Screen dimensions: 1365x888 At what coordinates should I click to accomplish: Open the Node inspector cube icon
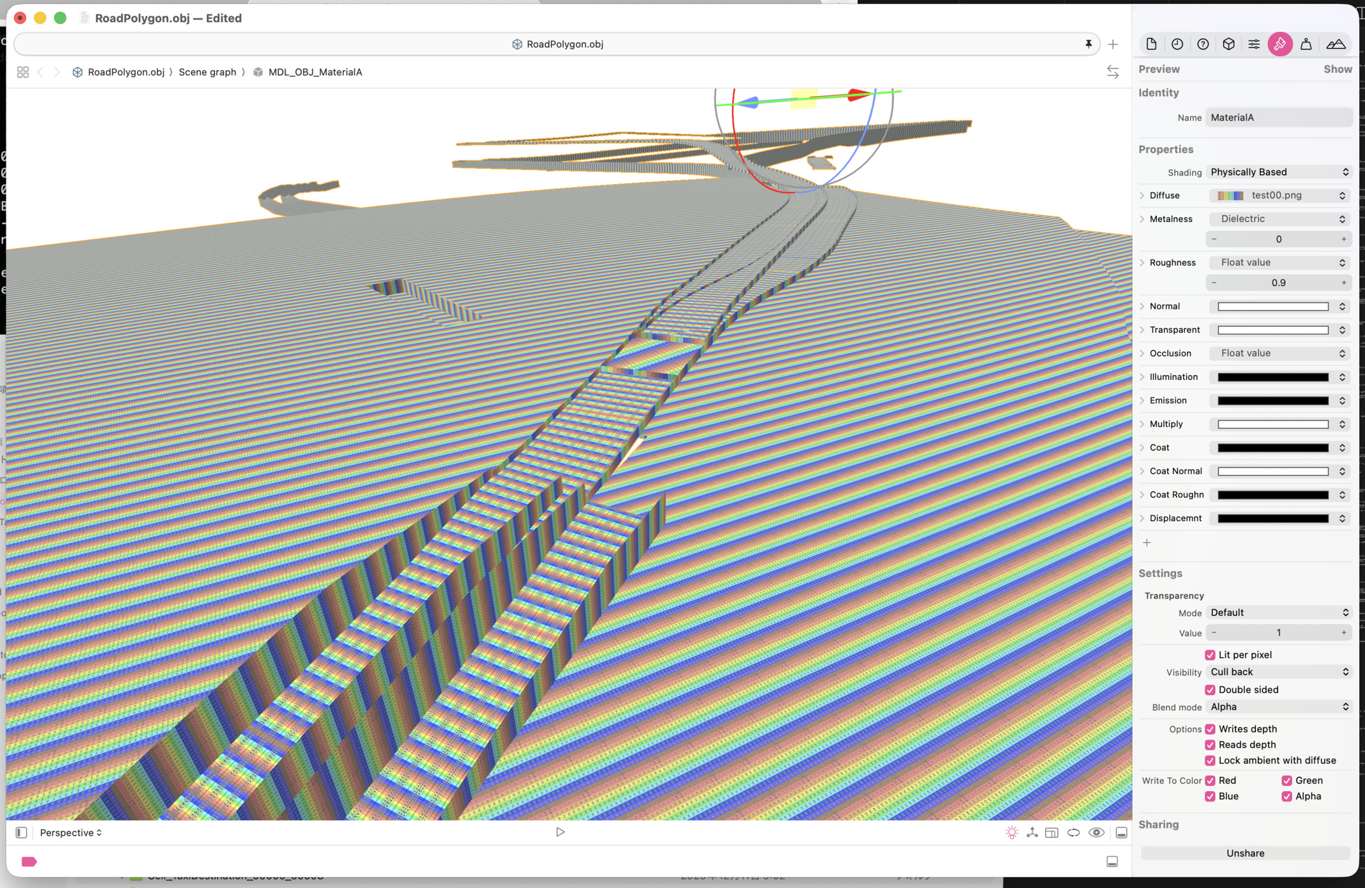click(1229, 44)
